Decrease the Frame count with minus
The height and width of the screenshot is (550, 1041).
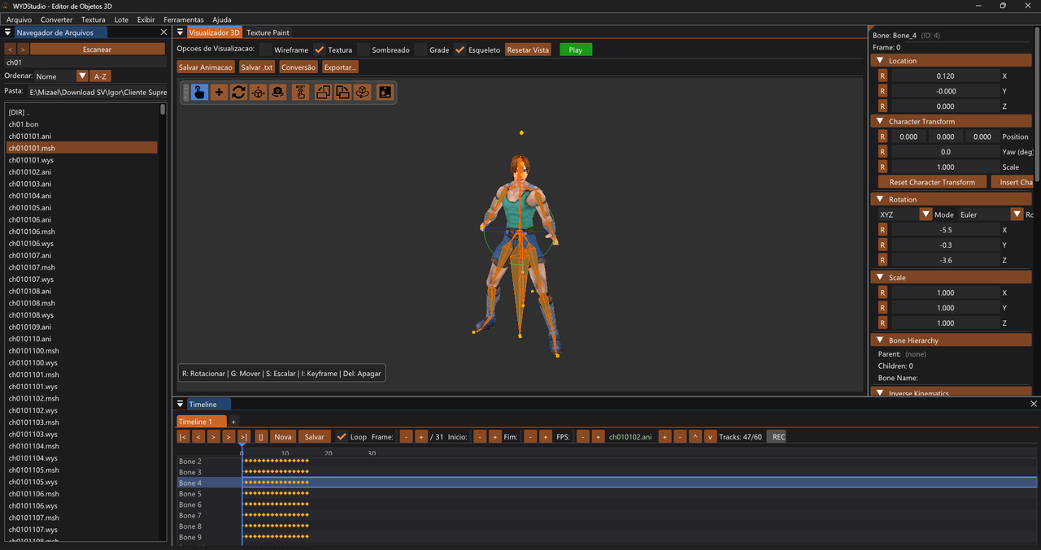pos(406,437)
